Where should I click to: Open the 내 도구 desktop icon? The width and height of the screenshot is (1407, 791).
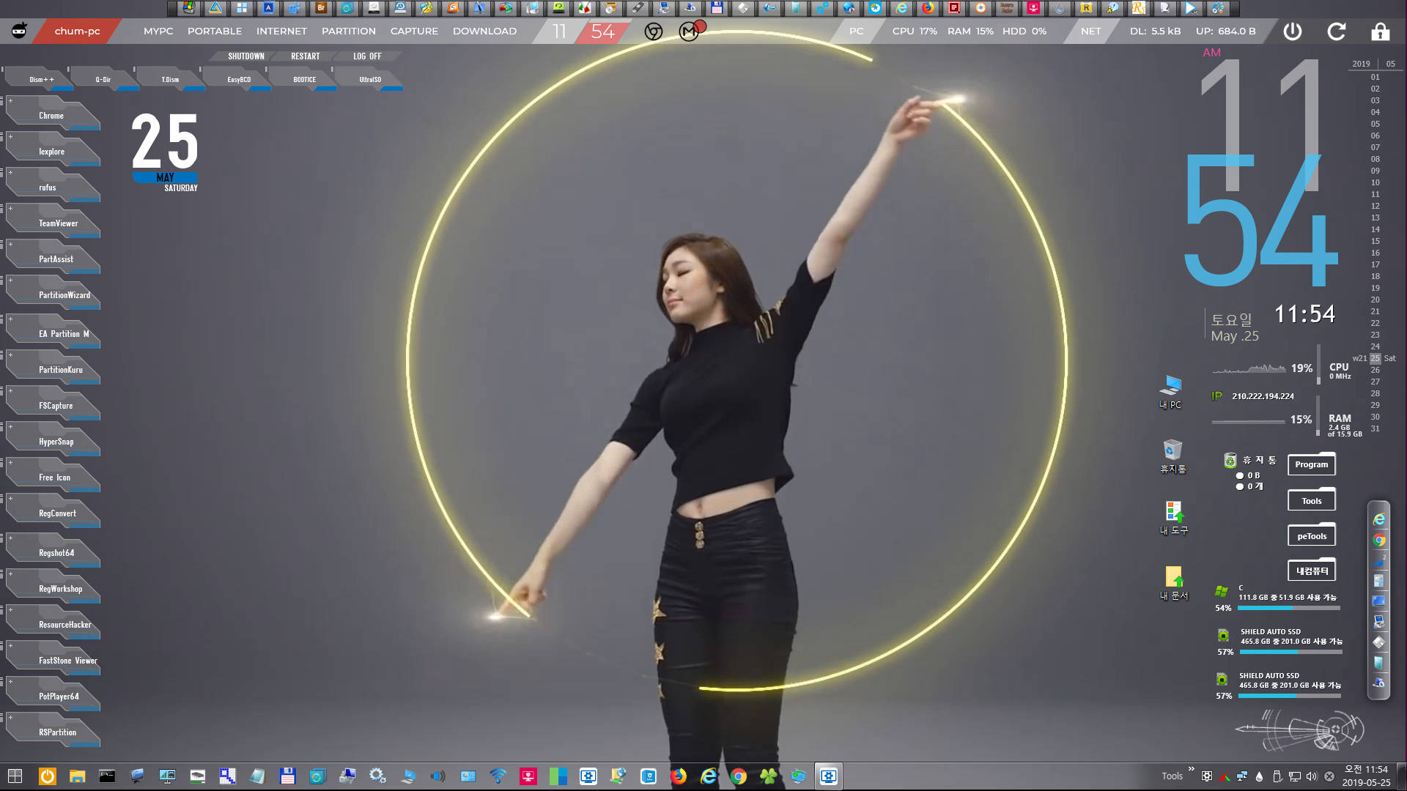[1173, 518]
